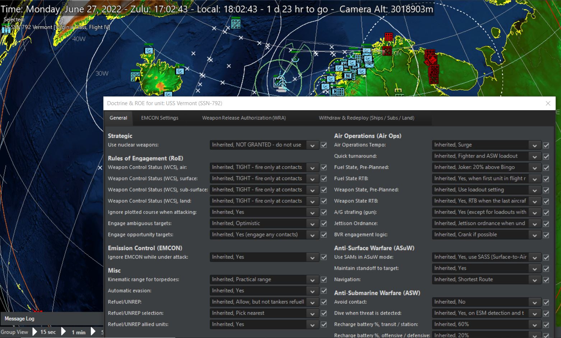This screenshot has height=338, width=561.
Task: Expand Kinematic range for torpedoes dropdown
Action: (312, 280)
